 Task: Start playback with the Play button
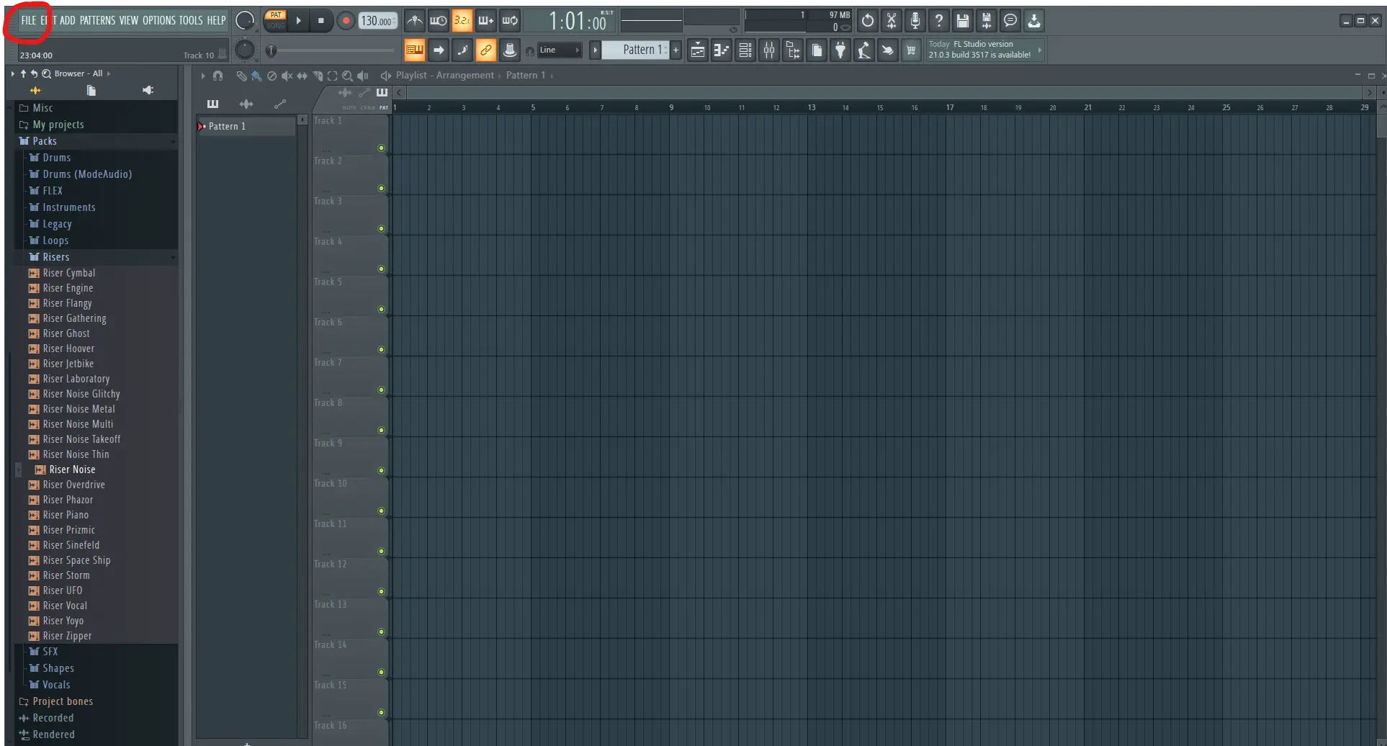click(x=298, y=21)
